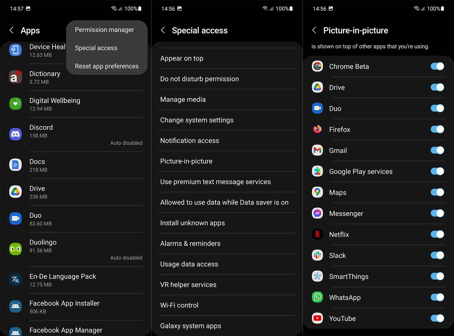The image size is (454, 336).
Task: Tap the SmartThings icon
Action: 317,276
